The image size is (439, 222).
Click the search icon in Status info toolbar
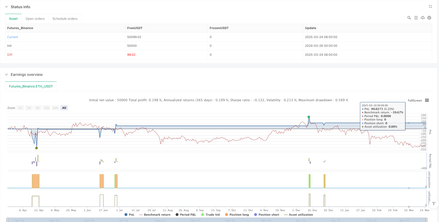[x=409, y=18]
